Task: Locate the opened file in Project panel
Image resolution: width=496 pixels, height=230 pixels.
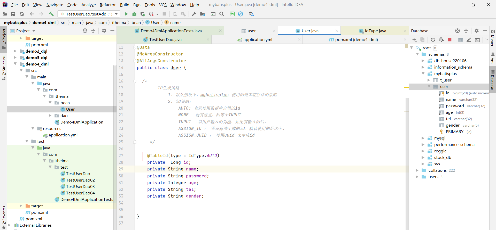Action: 85,31
